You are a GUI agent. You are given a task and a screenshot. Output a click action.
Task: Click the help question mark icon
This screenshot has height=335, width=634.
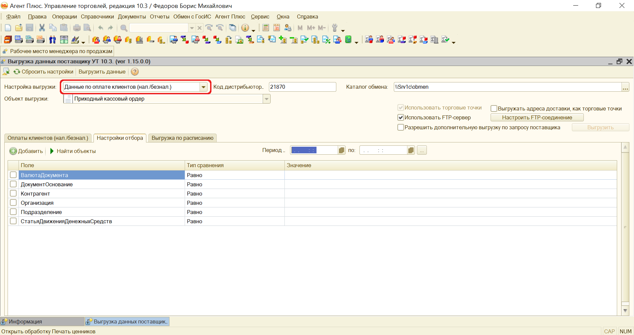tap(135, 72)
